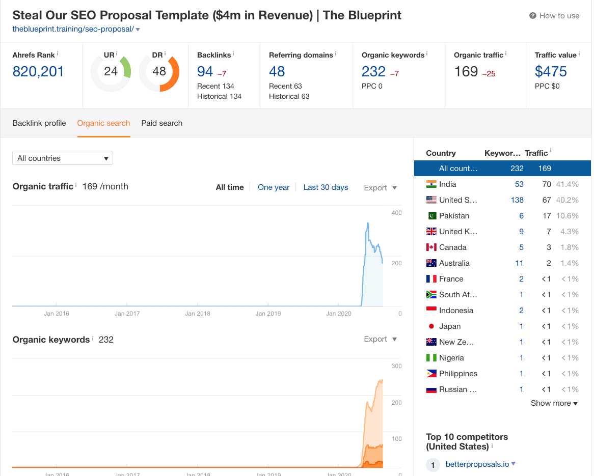Click India keywords count 53
The image size is (594, 476).
click(x=519, y=184)
